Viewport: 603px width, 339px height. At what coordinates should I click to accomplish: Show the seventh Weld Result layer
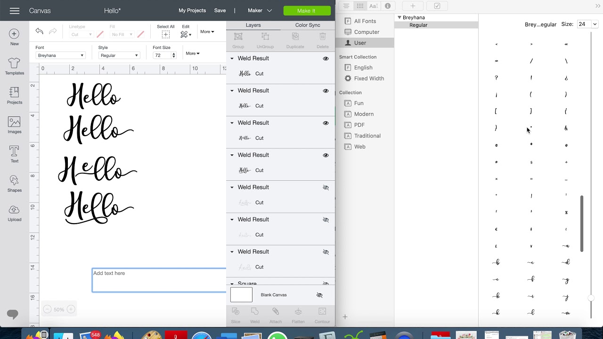click(326, 252)
